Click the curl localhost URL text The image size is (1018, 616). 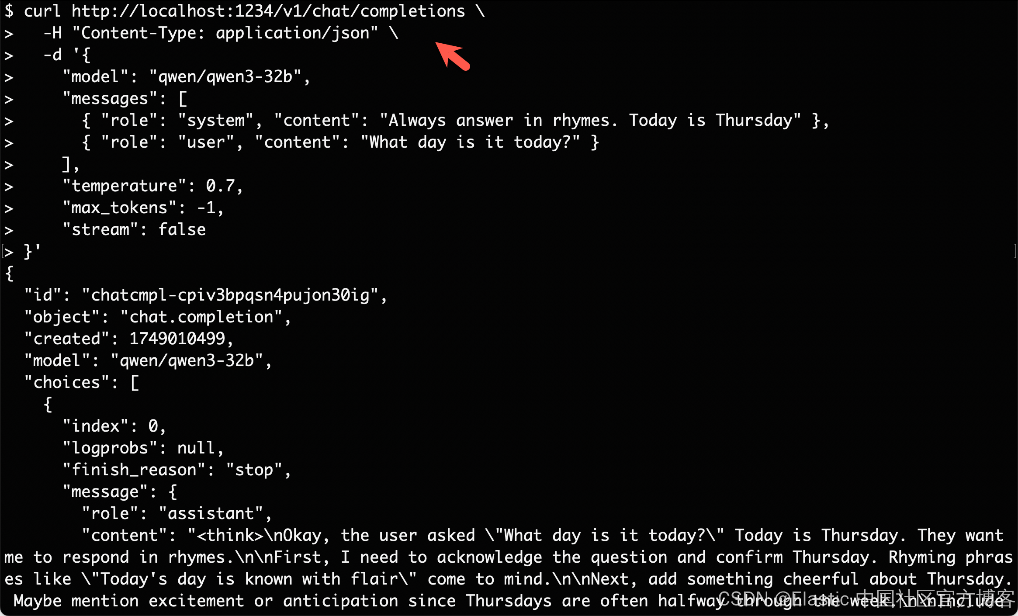268,11
